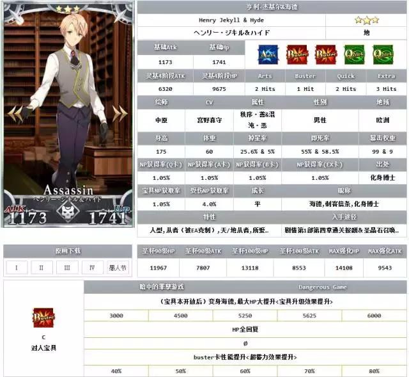The image size is (409, 377).
Task: Click the second red Buster card icon
Action: [326, 54]
